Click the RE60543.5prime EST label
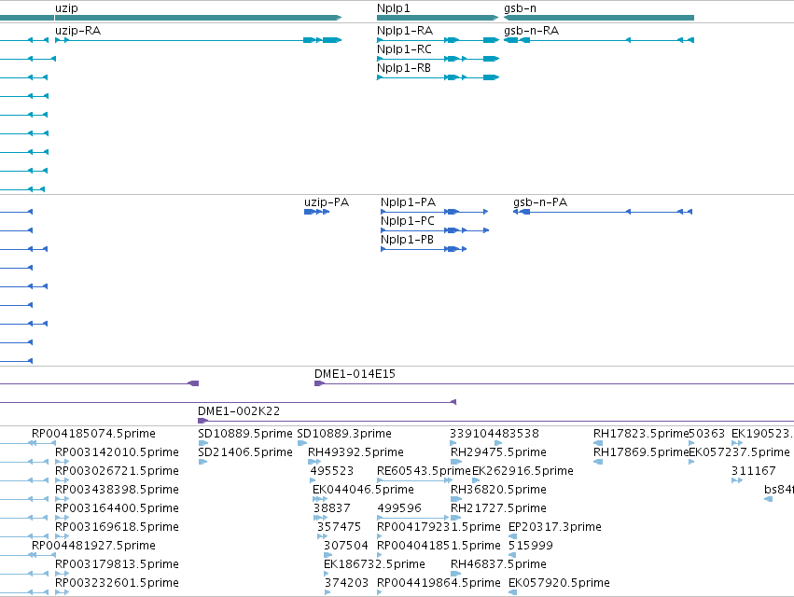The width and height of the screenshot is (794, 597). coord(424,470)
